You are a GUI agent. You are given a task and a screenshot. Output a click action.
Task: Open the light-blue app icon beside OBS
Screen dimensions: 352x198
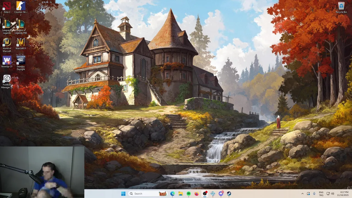pos(213,194)
